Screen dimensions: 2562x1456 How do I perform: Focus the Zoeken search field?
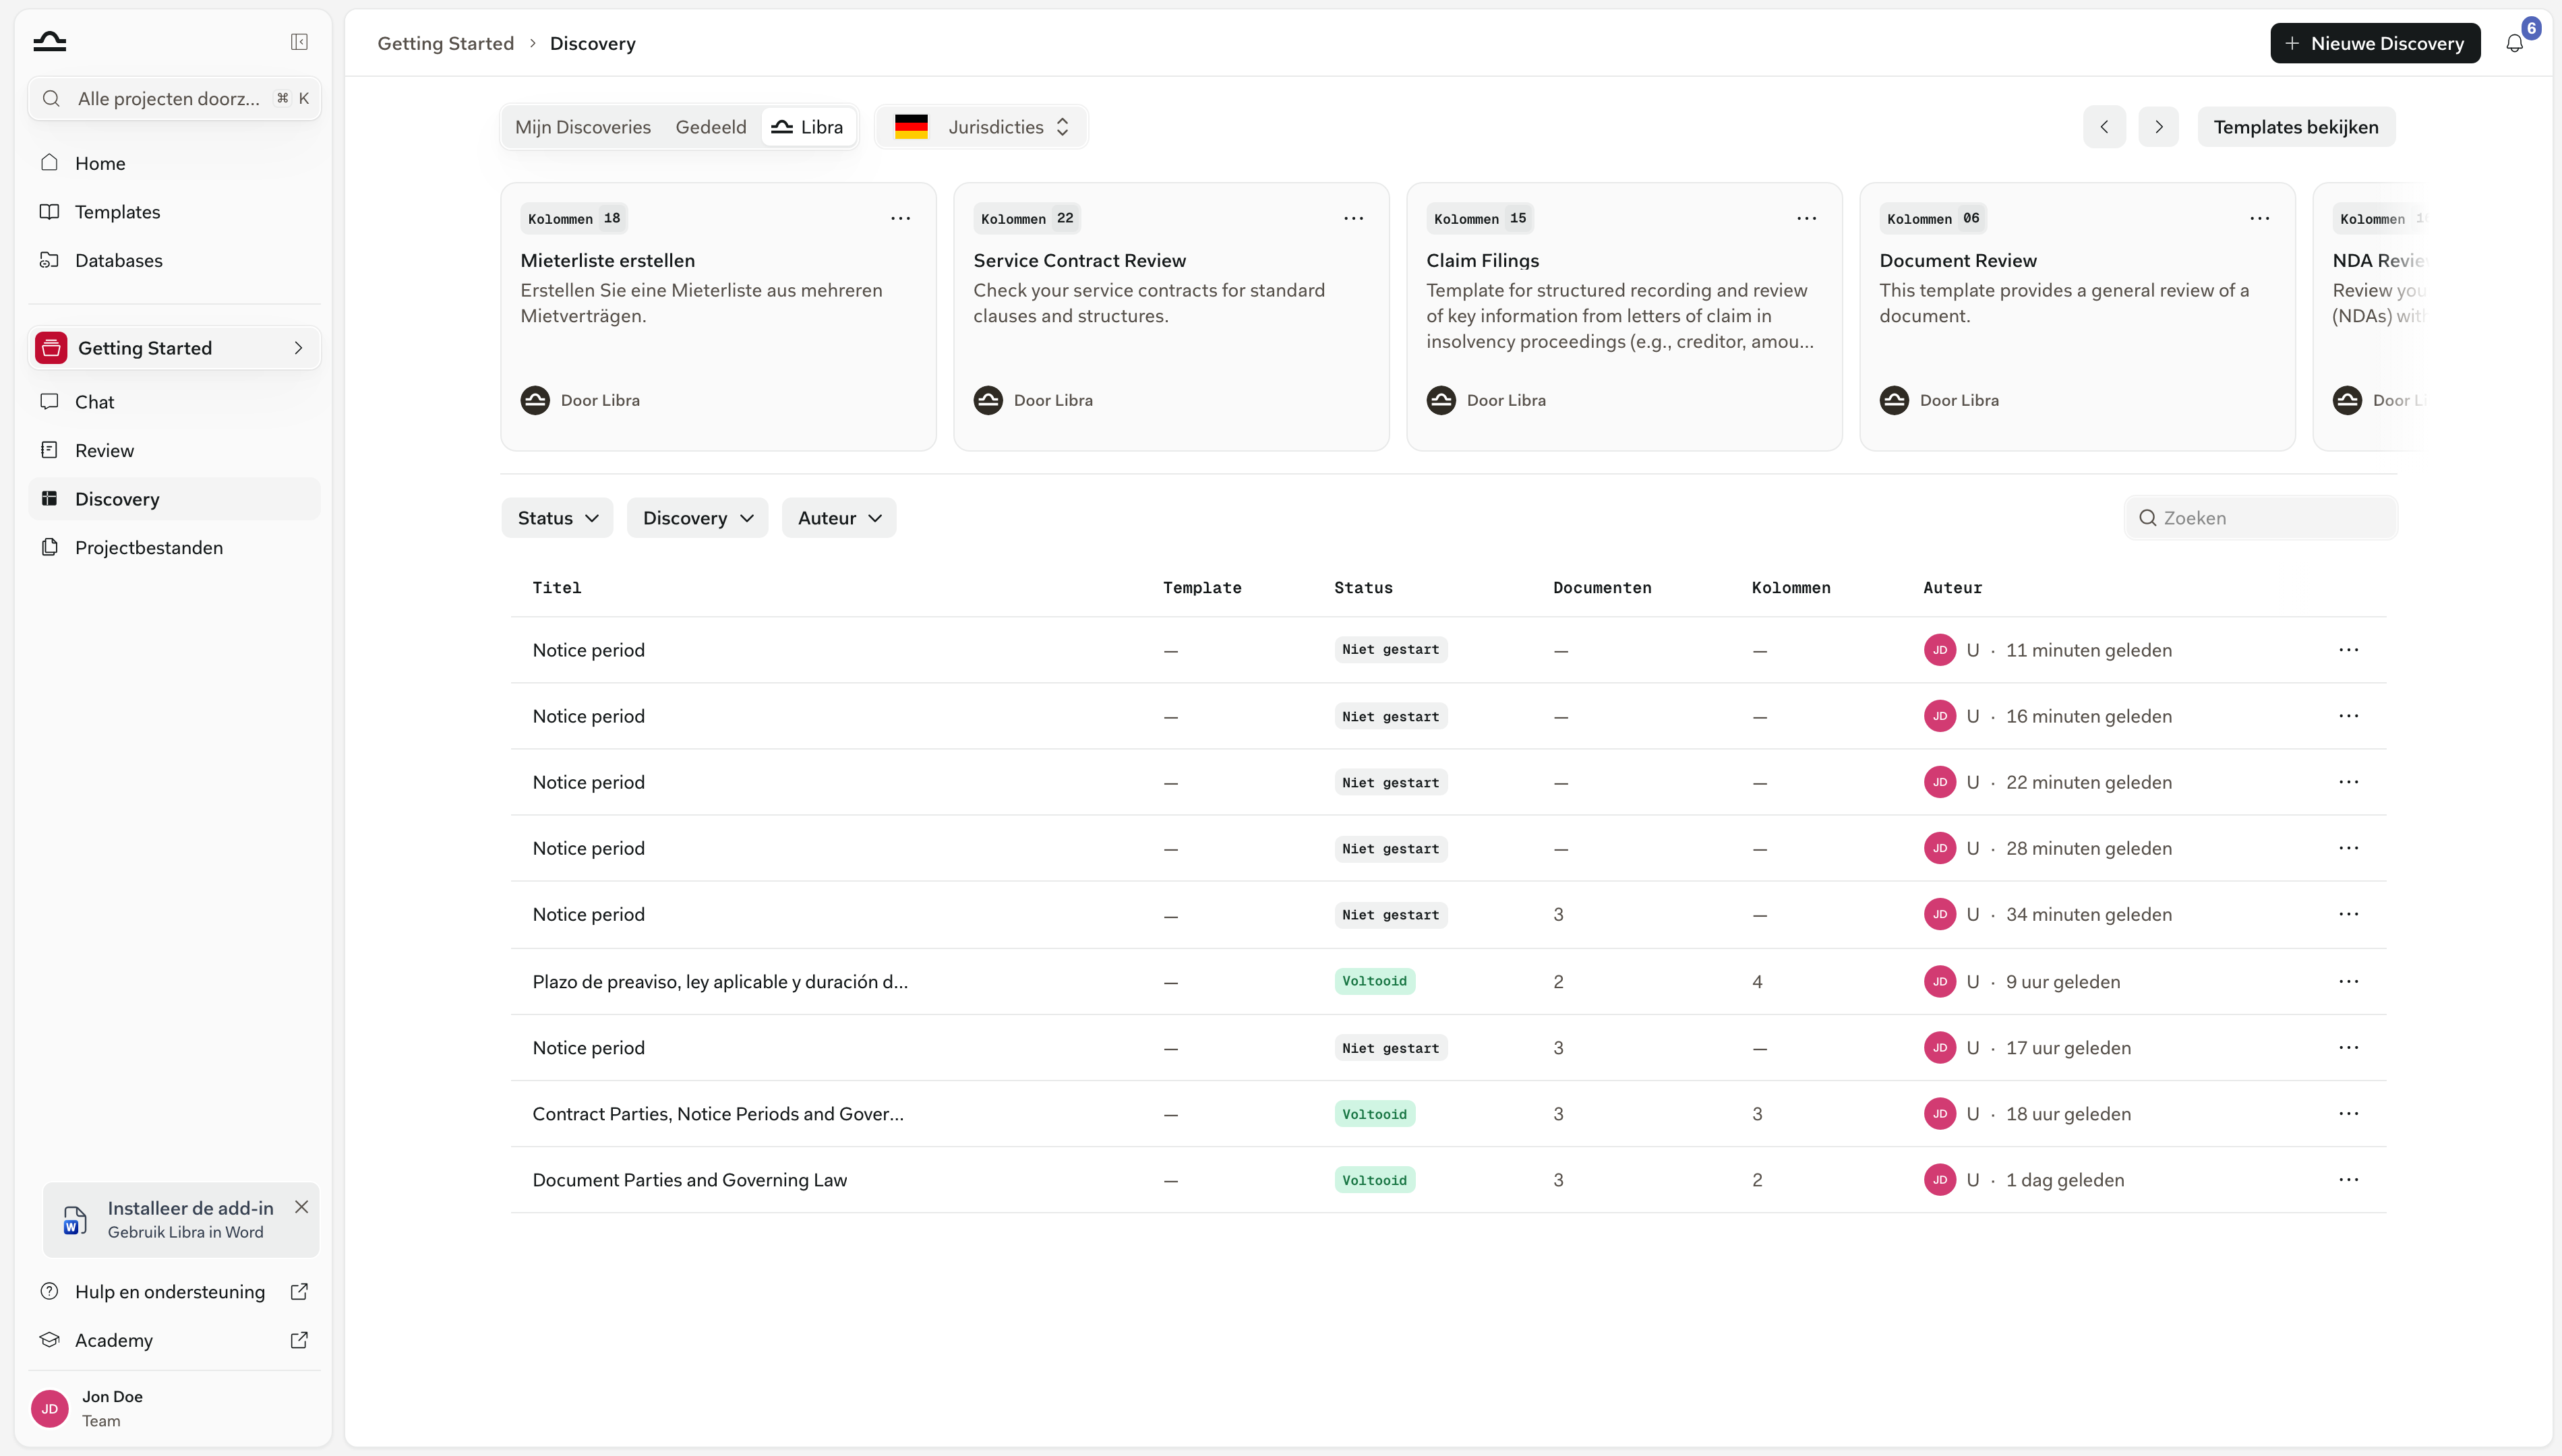coord(2260,518)
